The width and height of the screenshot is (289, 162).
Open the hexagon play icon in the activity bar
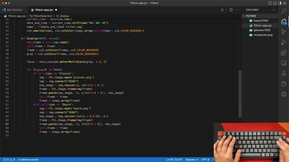[x=284, y=94]
